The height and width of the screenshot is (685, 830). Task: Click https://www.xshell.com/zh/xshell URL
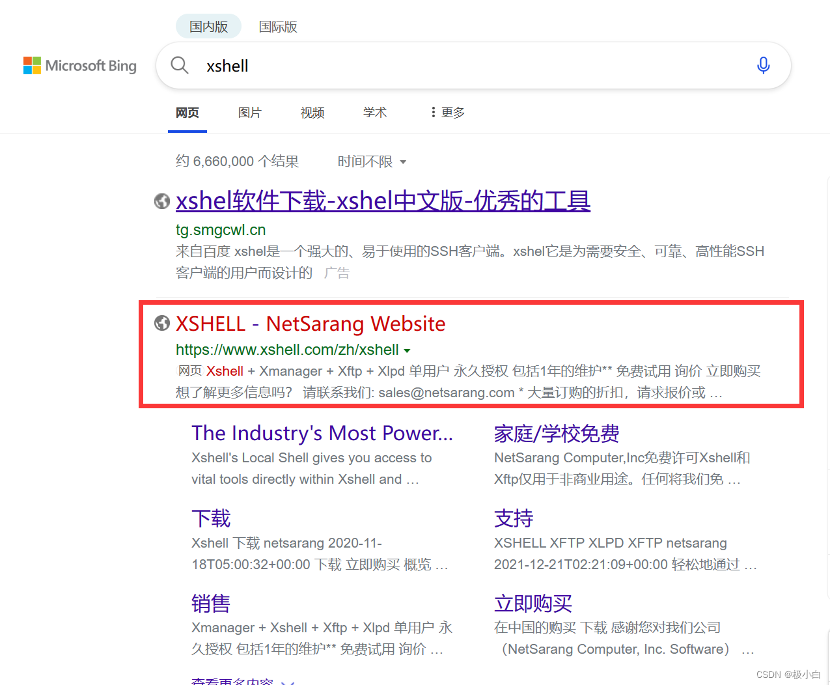coord(287,350)
